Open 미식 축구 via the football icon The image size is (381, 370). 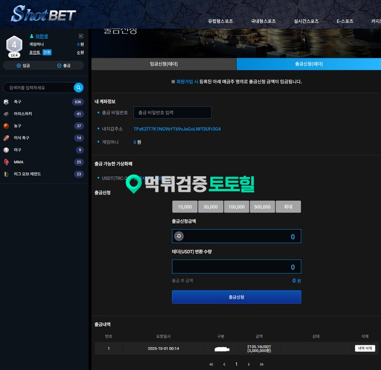[x=6, y=138]
